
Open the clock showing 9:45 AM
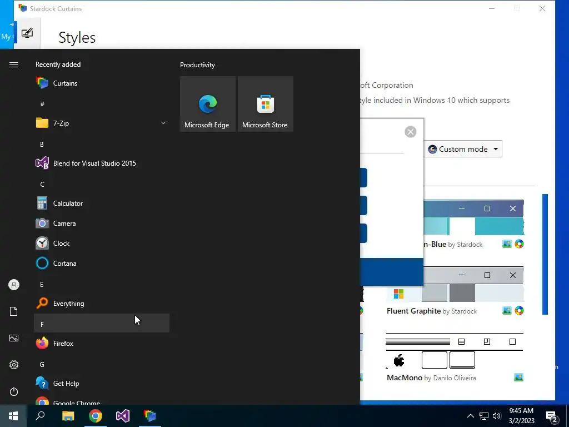coord(521,416)
